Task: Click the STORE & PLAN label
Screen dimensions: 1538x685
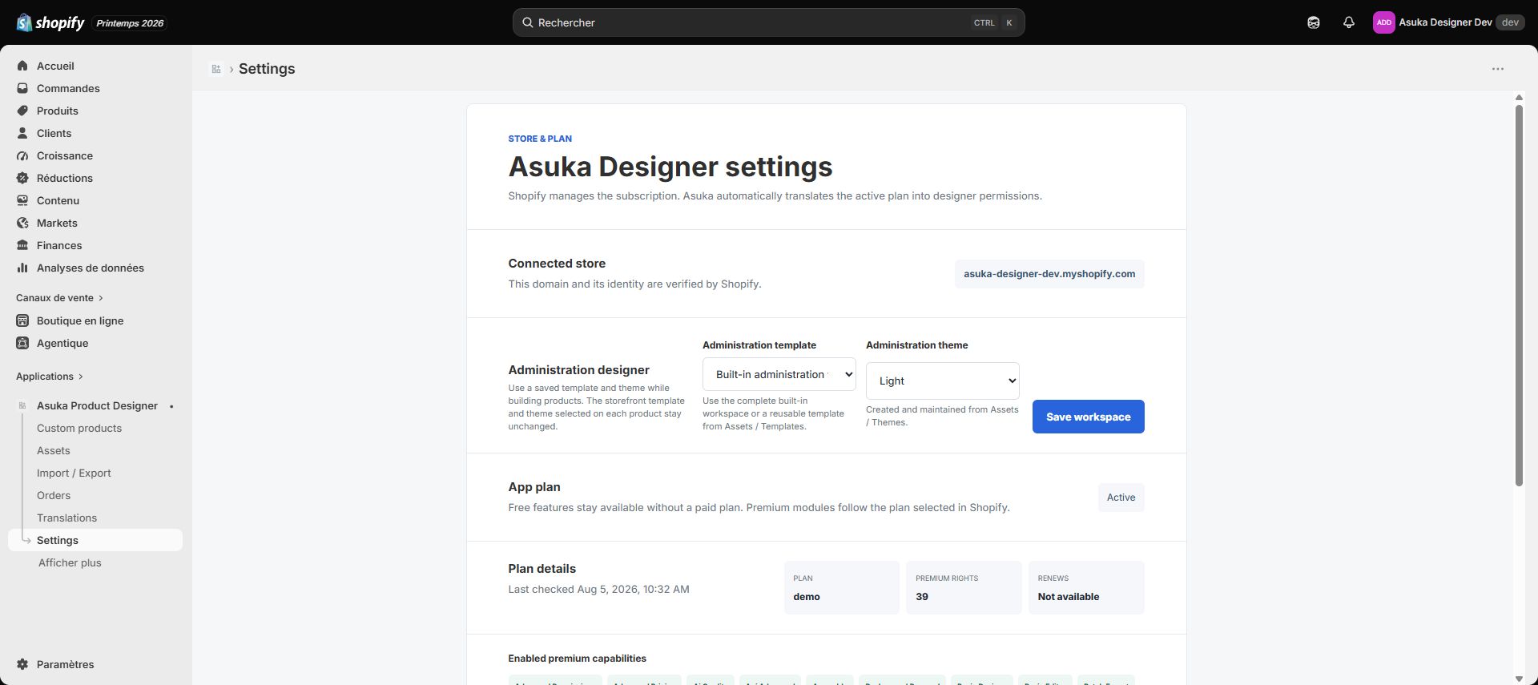Action: 540,139
